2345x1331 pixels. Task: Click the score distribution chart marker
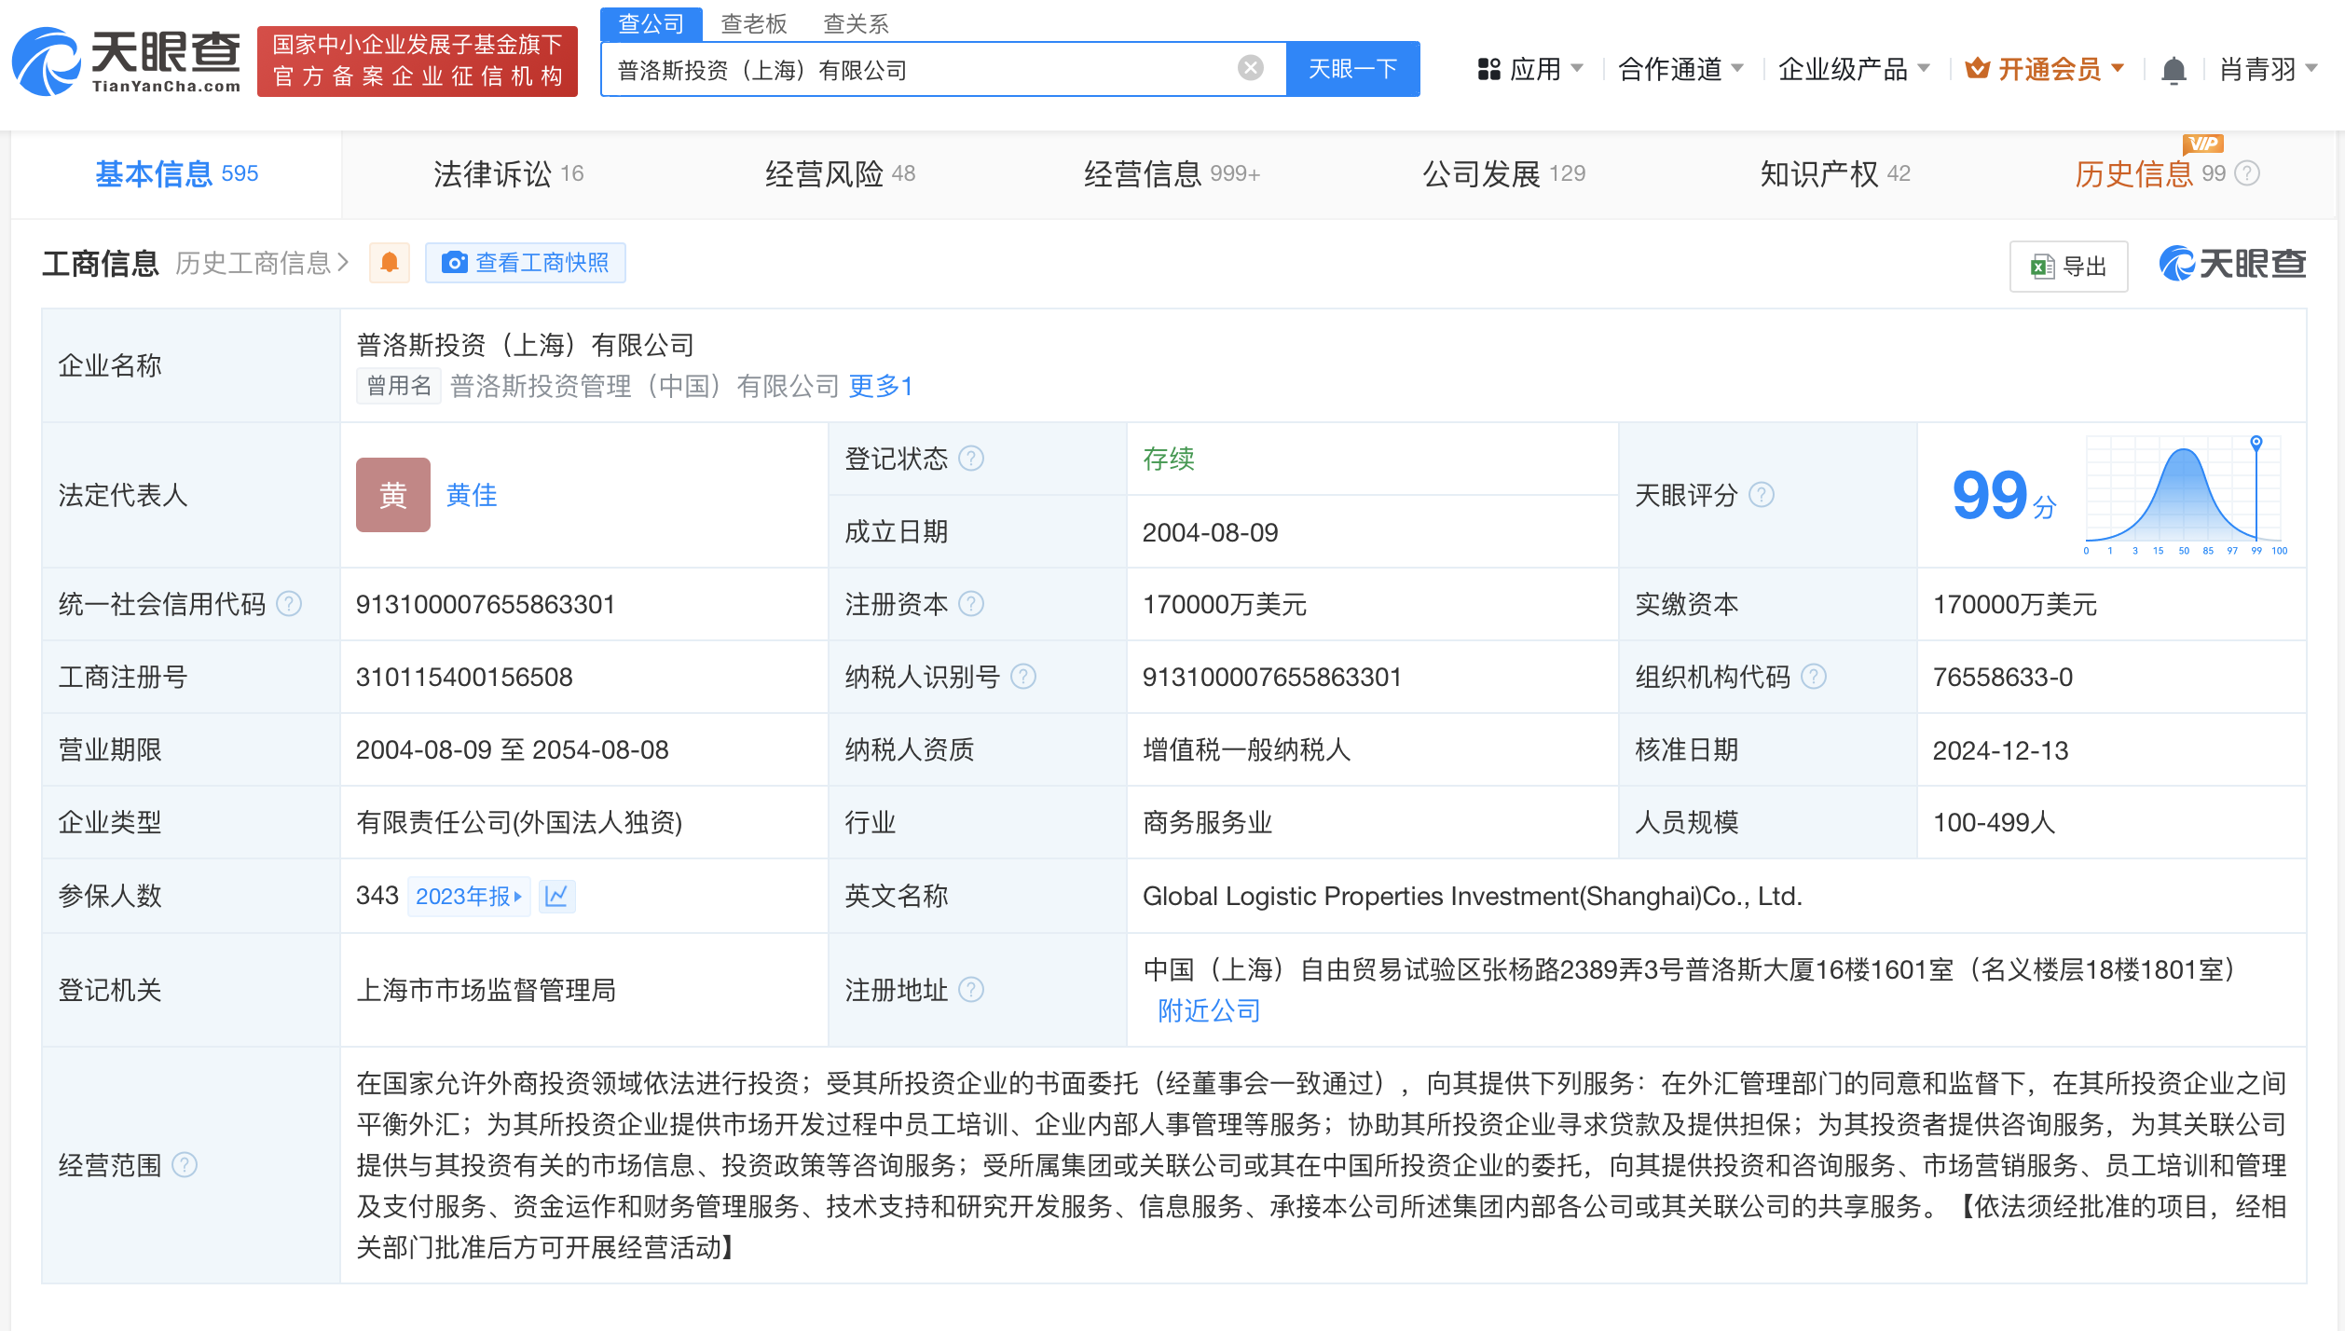coord(2256,442)
